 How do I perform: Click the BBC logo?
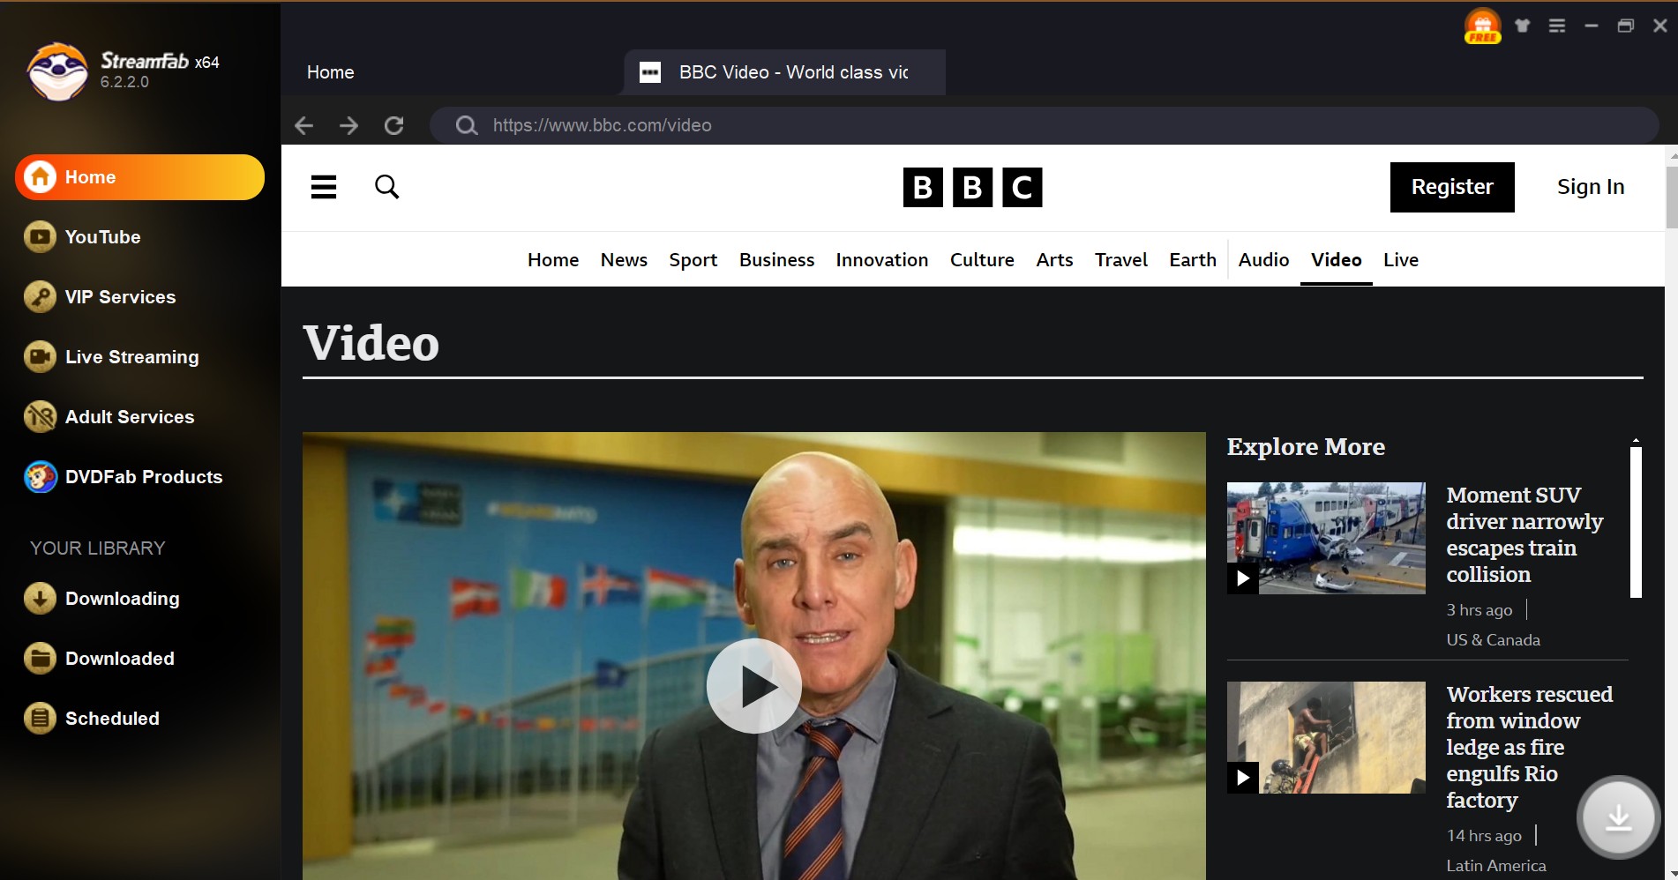972,187
